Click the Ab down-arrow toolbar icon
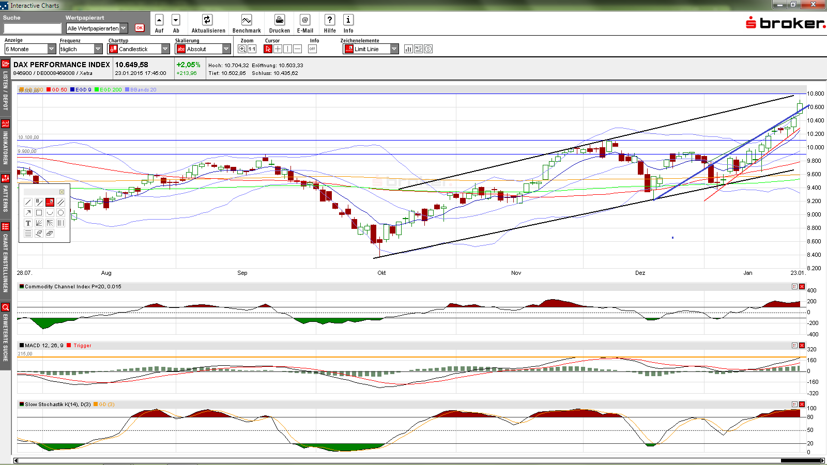 pos(176,20)
